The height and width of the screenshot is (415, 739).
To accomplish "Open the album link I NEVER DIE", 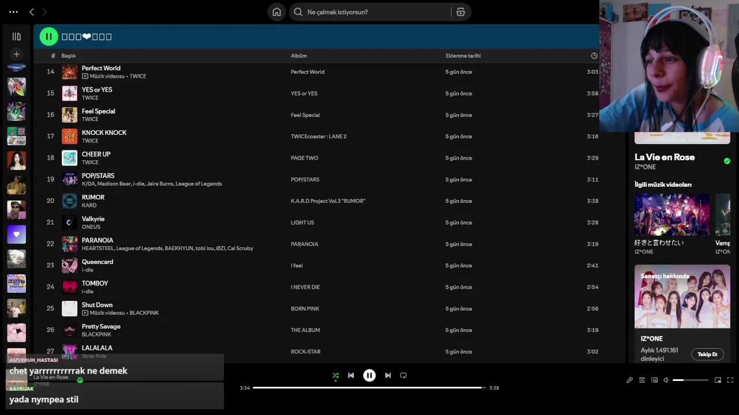I will (305, 287).
